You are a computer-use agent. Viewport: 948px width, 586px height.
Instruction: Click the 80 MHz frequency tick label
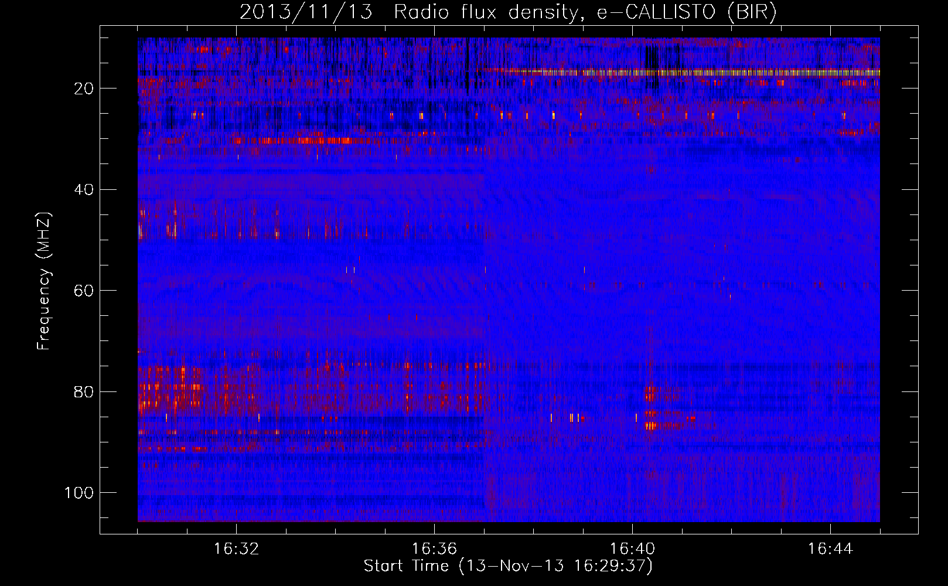click(84, 391)
